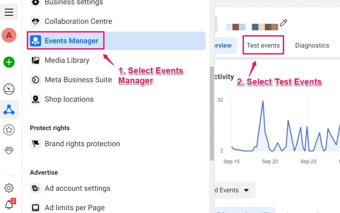Screen dimensions: 340x213
Task: Select the Test events tab
Action: (x=263, y=45)
